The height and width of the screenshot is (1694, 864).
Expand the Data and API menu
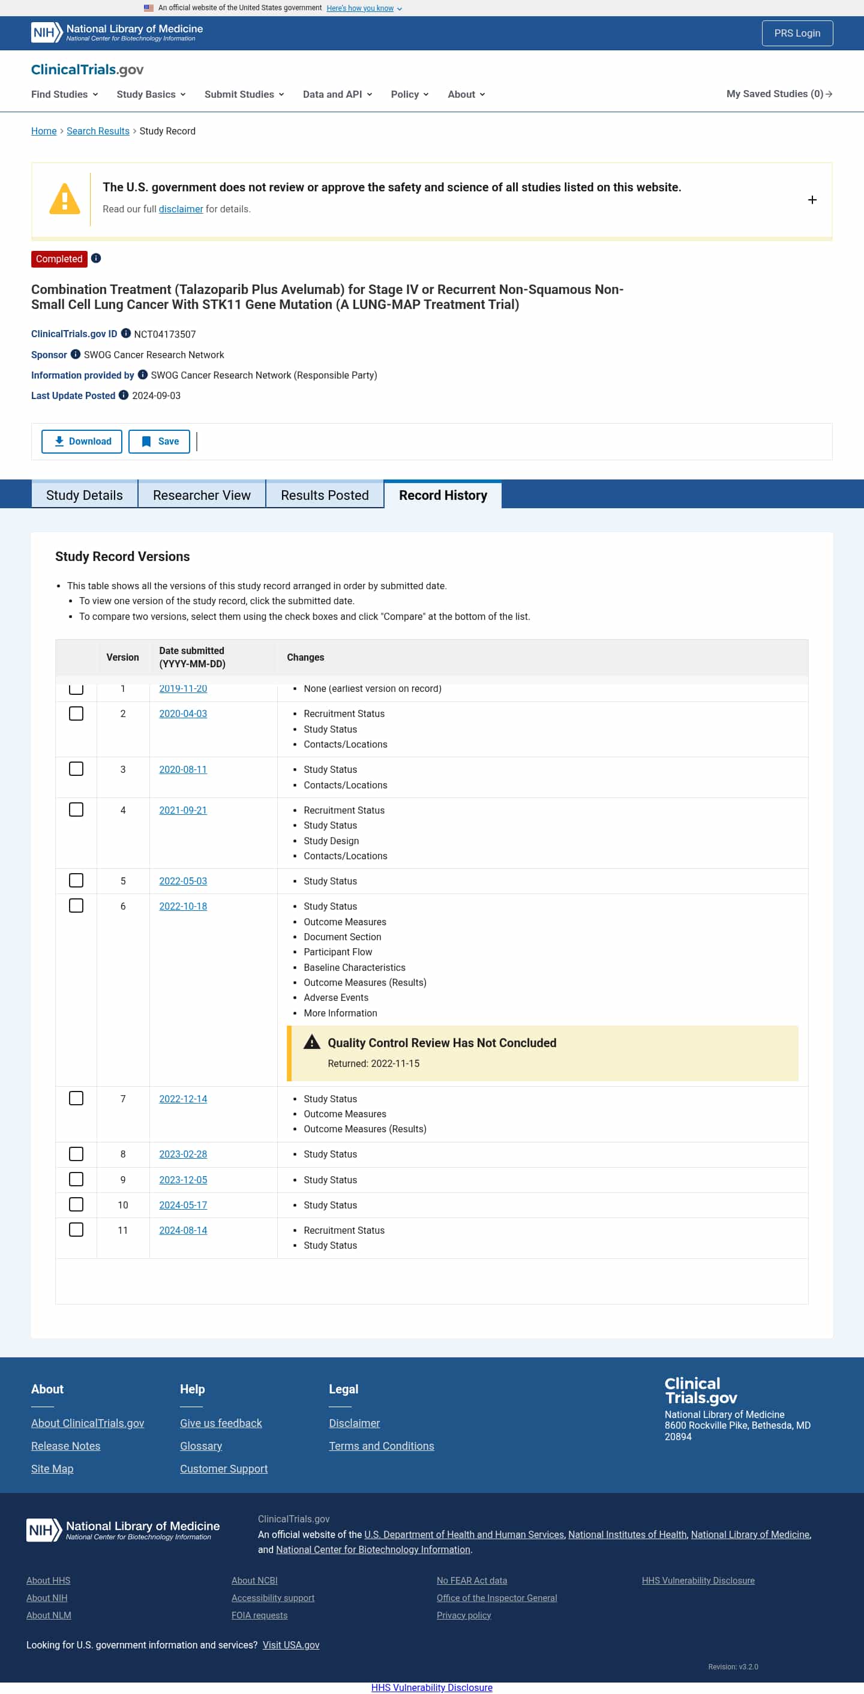tap(337, 94)
